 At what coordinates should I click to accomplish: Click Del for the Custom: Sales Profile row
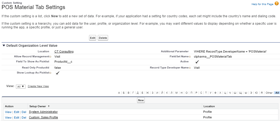(24, 118)
